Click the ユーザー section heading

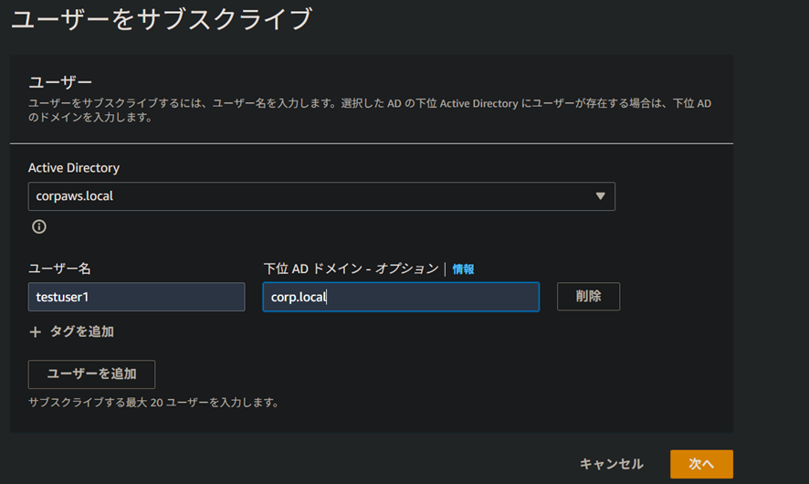point(60,82)
